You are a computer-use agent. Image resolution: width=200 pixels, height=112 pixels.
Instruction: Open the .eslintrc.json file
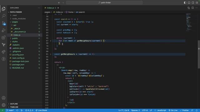click(x=18, y=48)
